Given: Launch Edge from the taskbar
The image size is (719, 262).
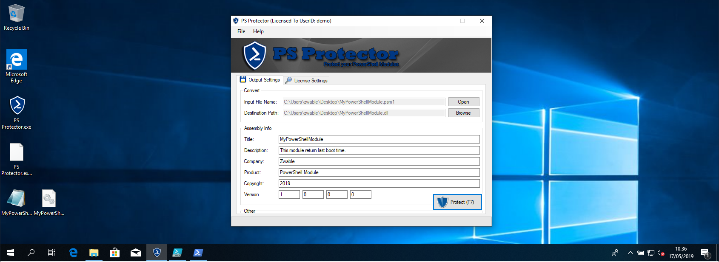Looking at the screenshot, I should point(73,253).
